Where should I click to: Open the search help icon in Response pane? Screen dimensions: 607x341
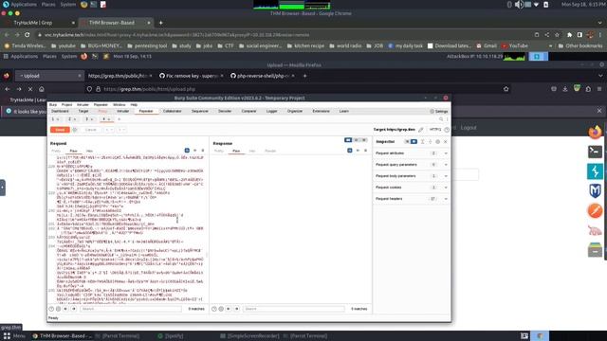(214, 309)
